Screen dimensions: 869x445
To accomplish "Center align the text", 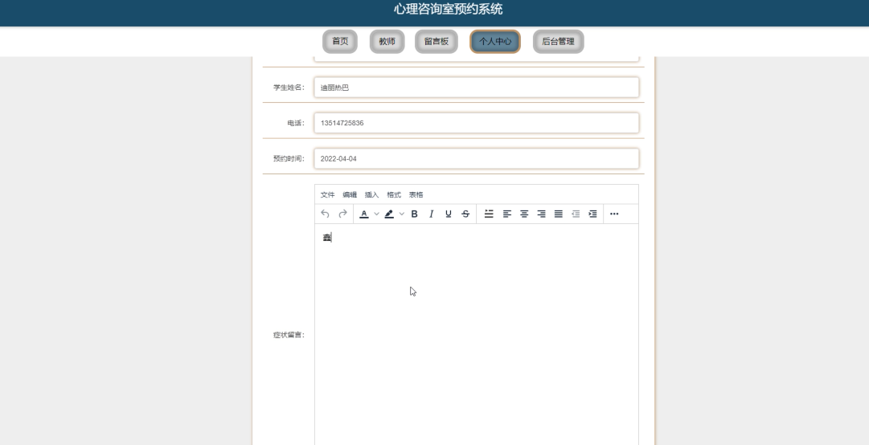I will pyautogui.click(x=523, y=214).
